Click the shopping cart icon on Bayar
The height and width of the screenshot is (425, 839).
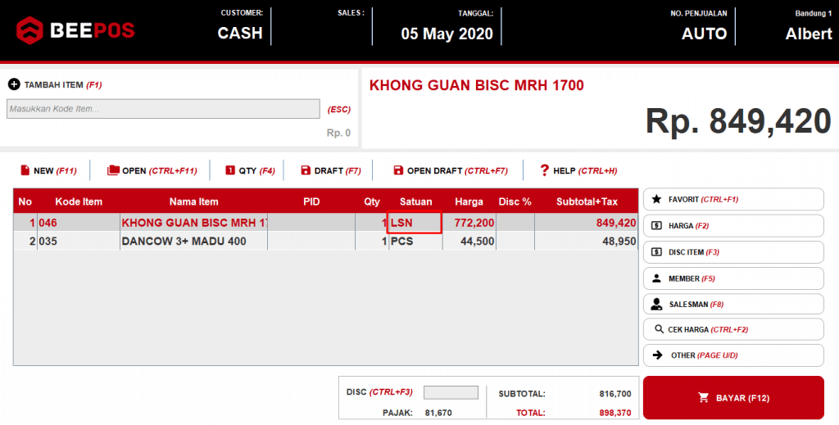(703, 398)
